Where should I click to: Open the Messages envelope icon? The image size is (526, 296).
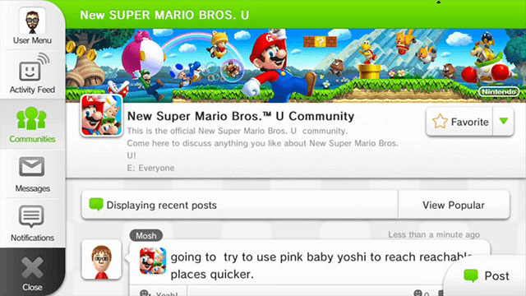click(x=32, y=166)
